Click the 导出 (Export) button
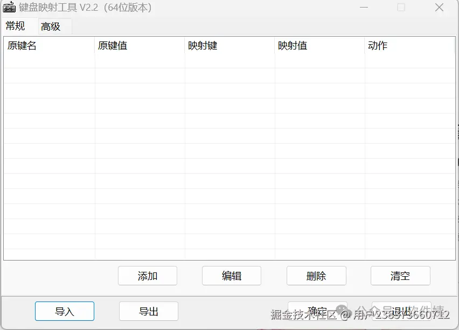This screenshot has height=330, width=459. point(148,311)
